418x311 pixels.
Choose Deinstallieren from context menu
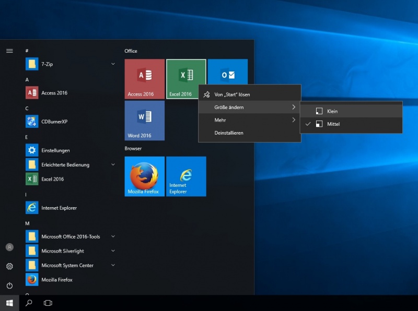[250, 133]
